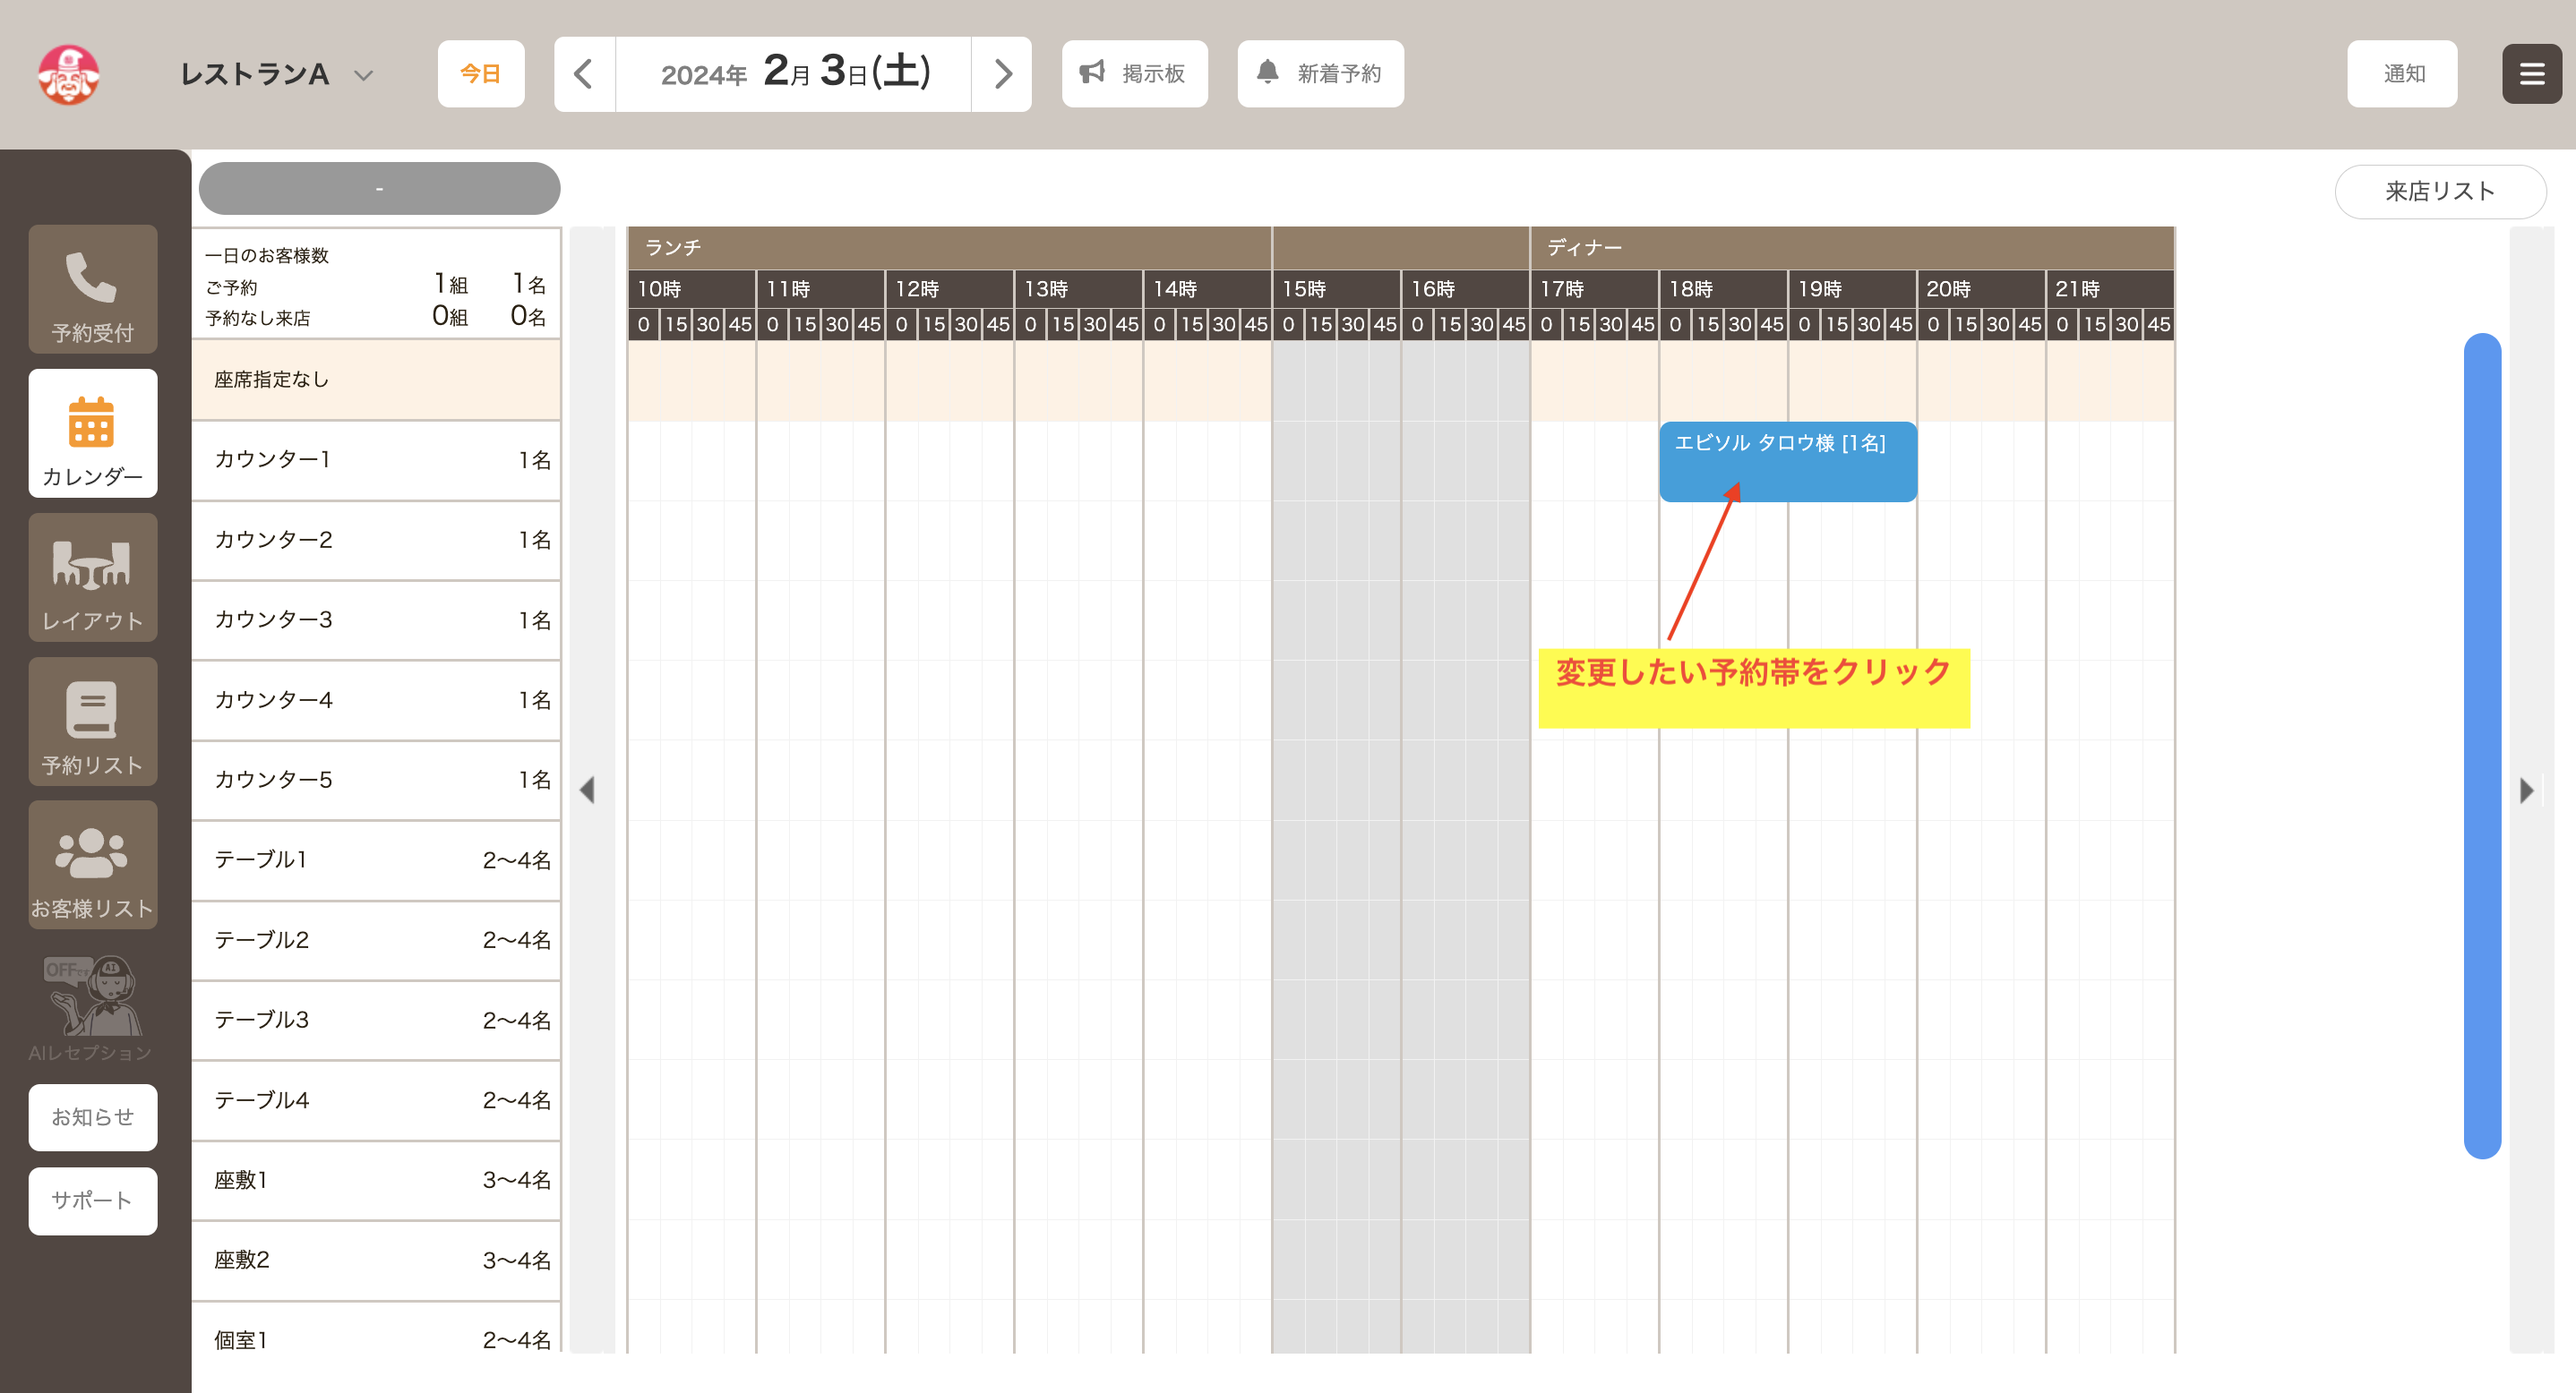Click the 今日 button
2576x1393 pixels.
[481, 74]
